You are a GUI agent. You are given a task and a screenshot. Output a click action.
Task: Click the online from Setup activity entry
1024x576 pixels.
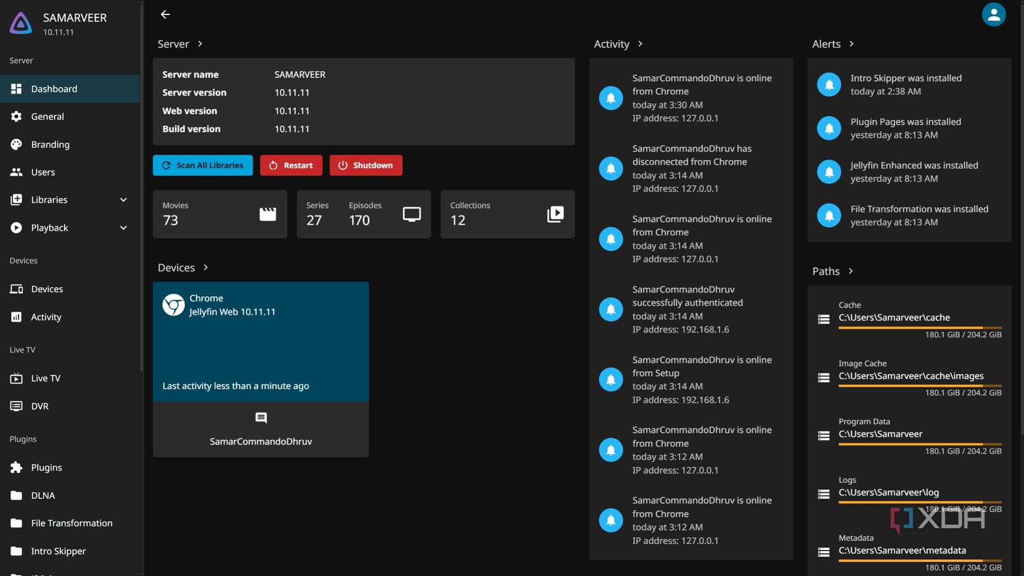click(x=691, y=380)
